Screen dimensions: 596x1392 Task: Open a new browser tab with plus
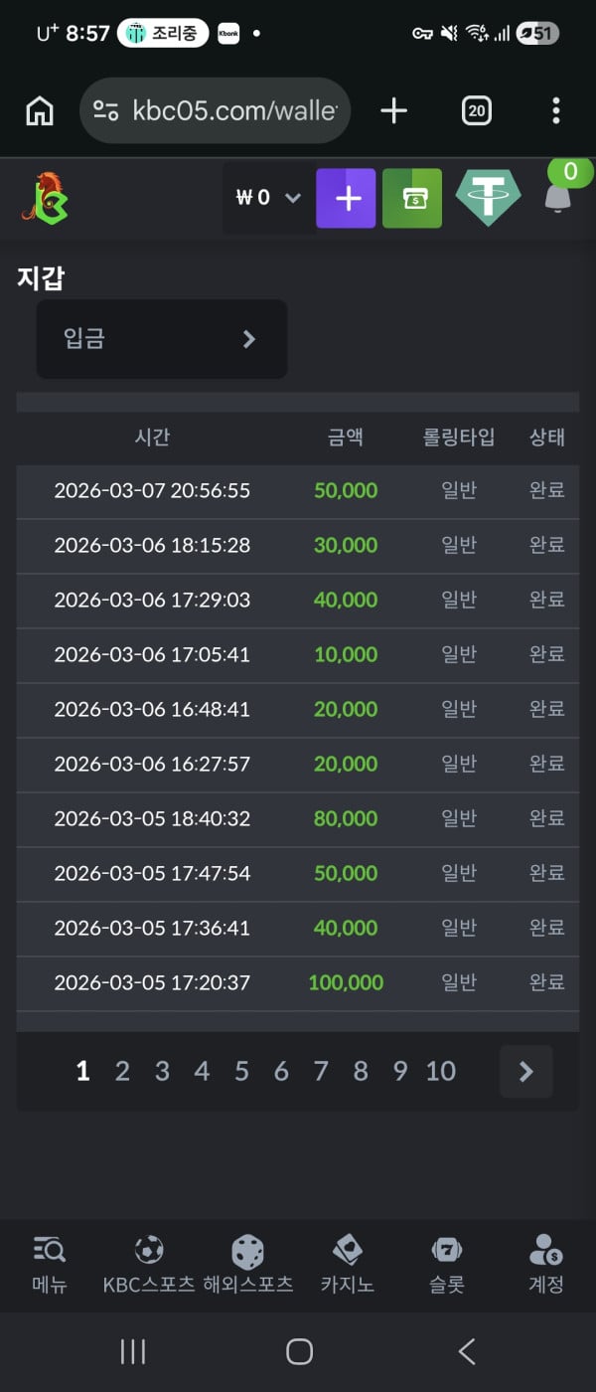pos(393,110)
